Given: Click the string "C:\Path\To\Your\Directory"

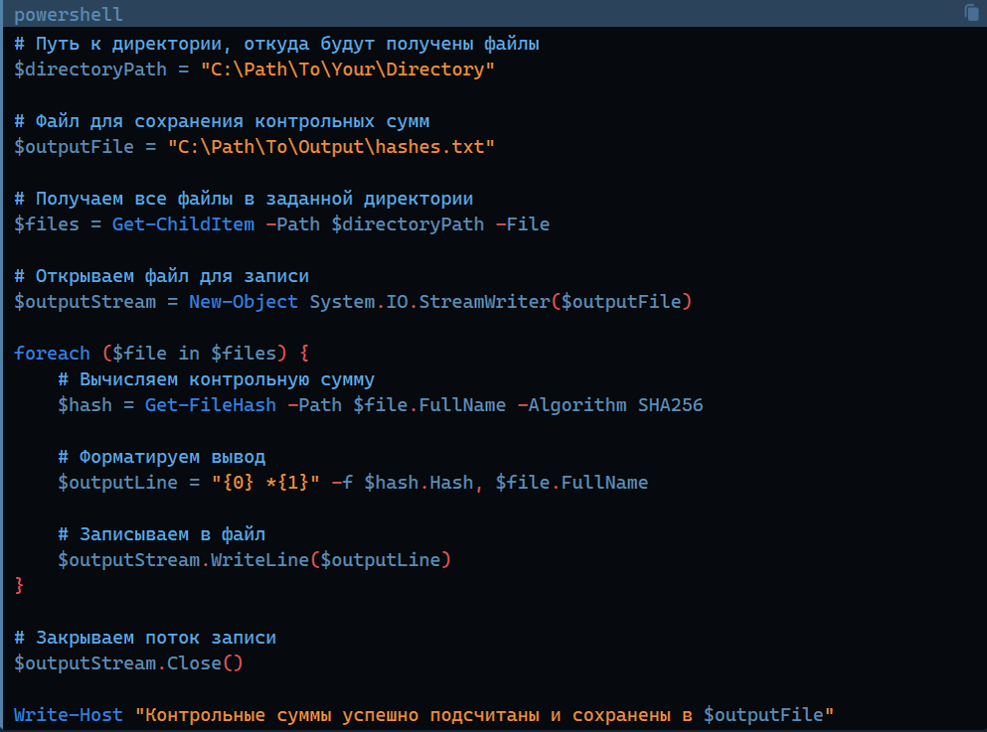Looking at the screenshot, I should 348,70.
